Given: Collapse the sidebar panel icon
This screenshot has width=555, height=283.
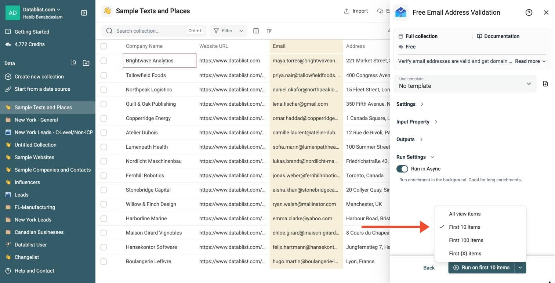Looking at the screenshot, I should point(84,13).
